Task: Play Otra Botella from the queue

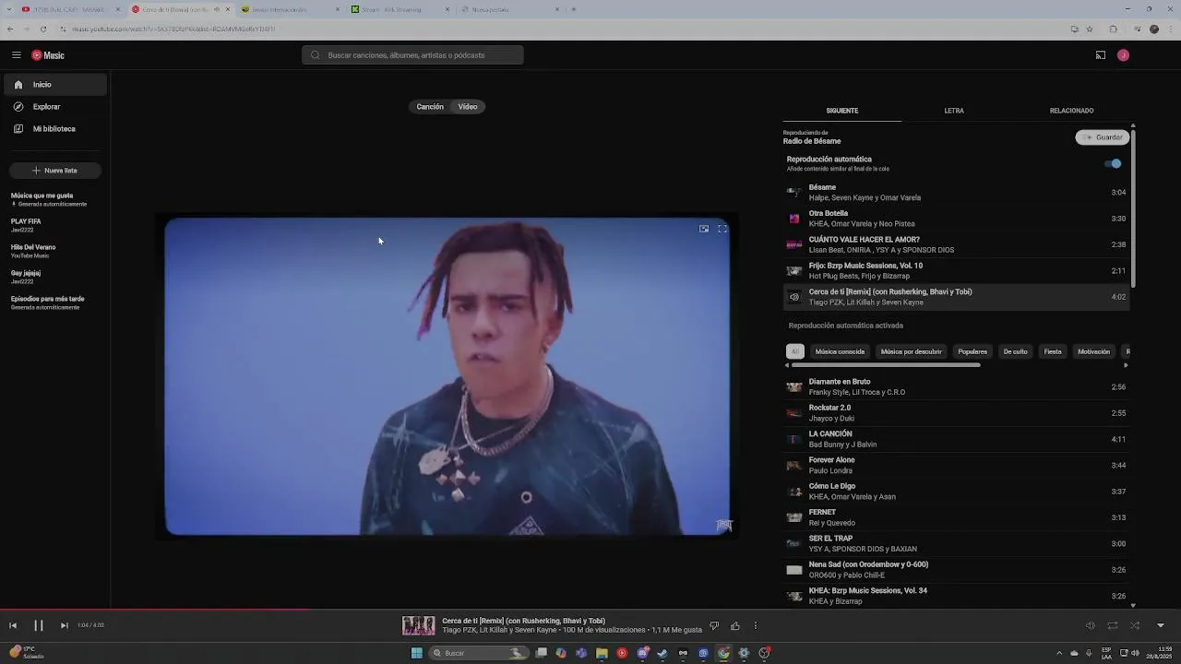Action: [x=956, y=219]
